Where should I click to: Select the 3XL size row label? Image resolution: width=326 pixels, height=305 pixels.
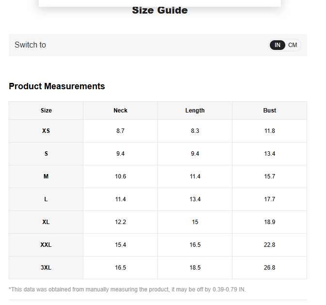46,268
